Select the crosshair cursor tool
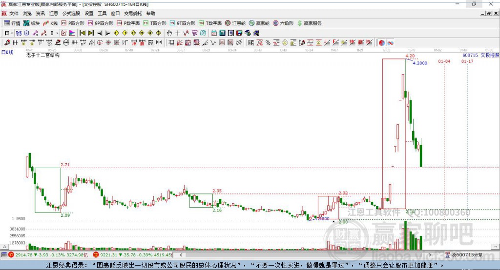Image resolution: width=500 pixels, height=270 pixels. pyautogui.click(x=178, y=33)
